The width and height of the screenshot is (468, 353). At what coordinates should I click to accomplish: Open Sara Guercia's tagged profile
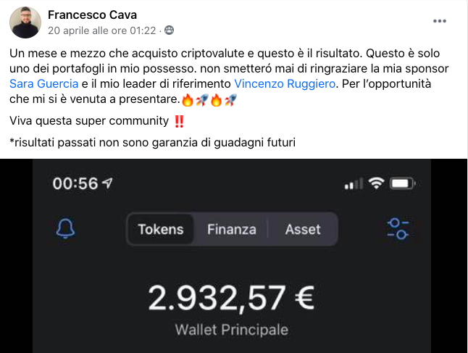(44, 83)
